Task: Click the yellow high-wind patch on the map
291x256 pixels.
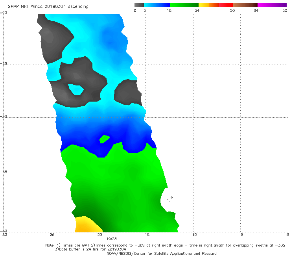Action: point(87,225)
